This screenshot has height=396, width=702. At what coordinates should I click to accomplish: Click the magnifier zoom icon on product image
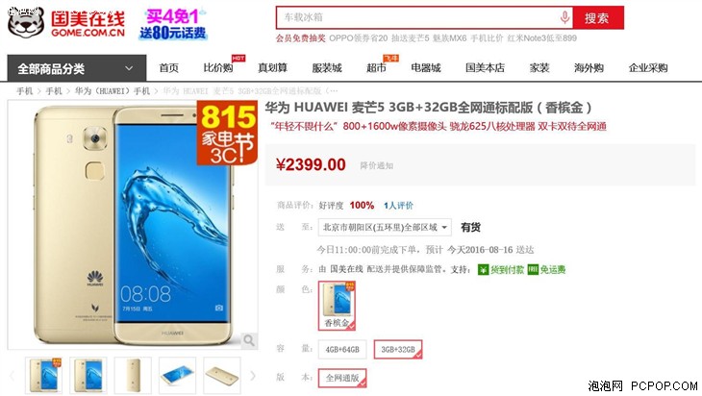249,340
